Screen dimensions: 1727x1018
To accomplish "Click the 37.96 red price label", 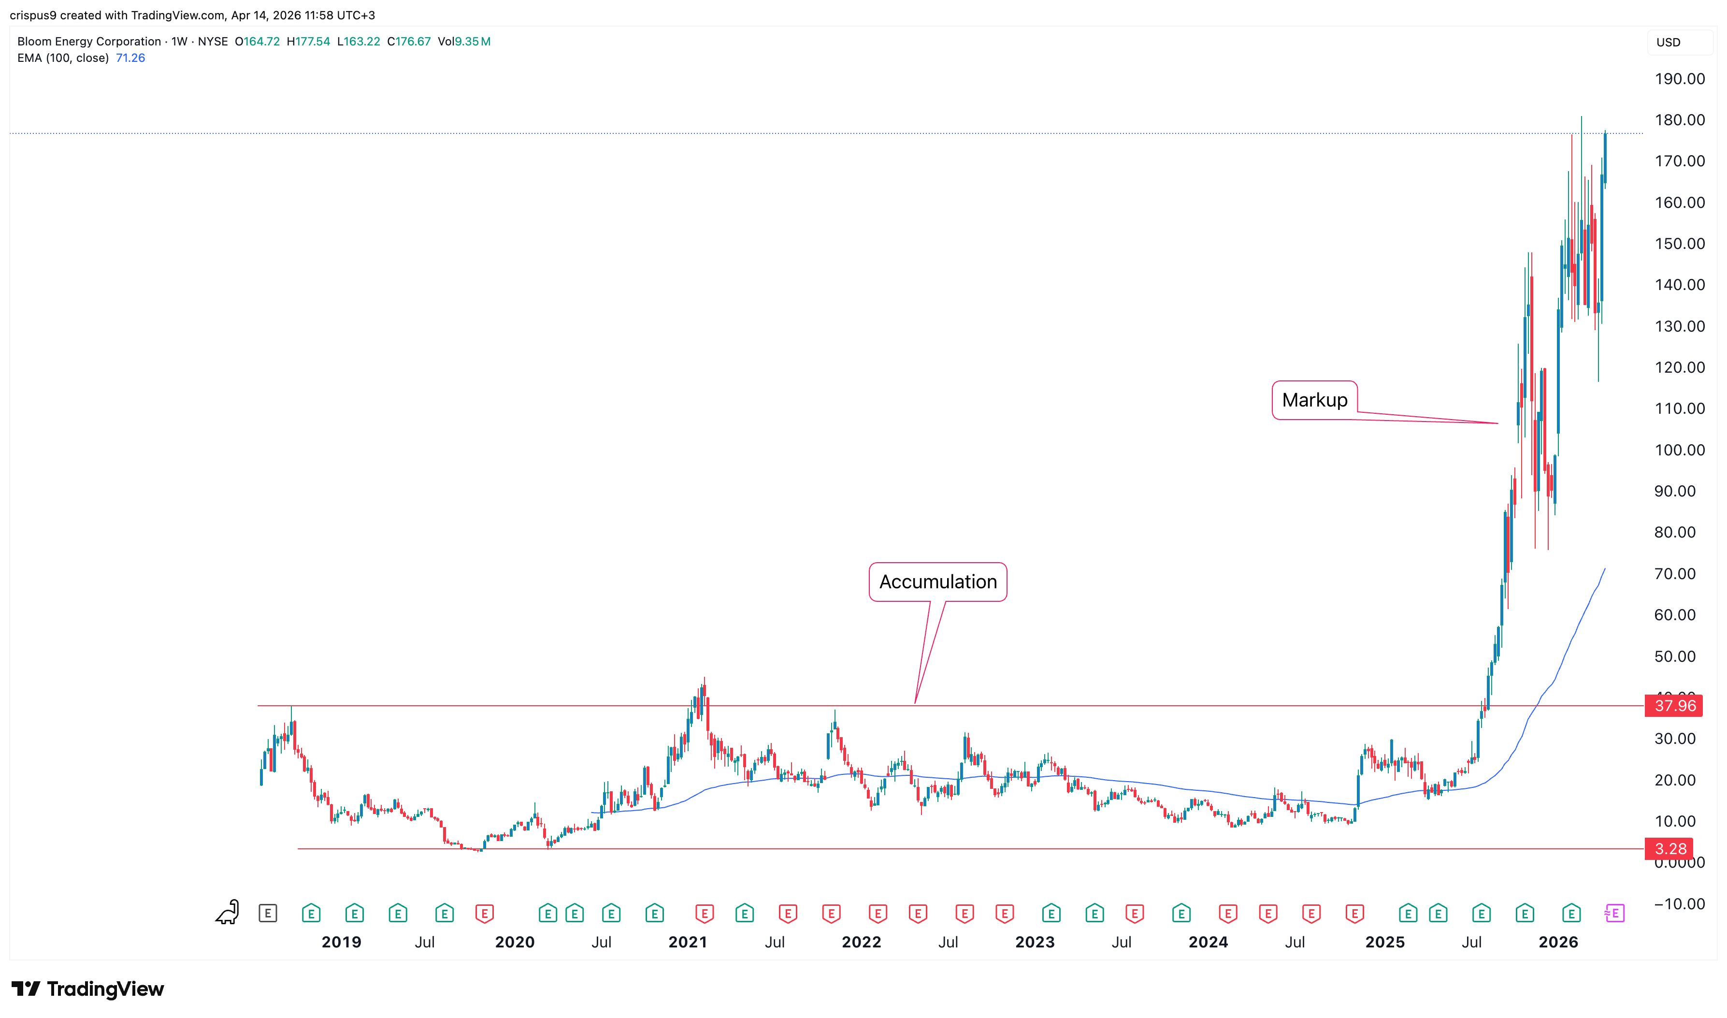I will (1674, 706).
